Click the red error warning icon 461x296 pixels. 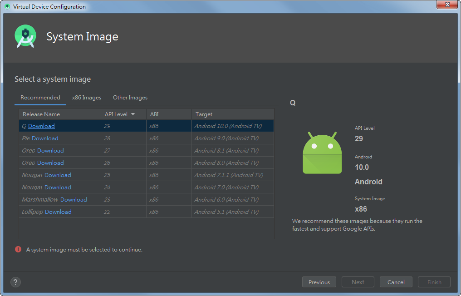[x=18, y=250]
